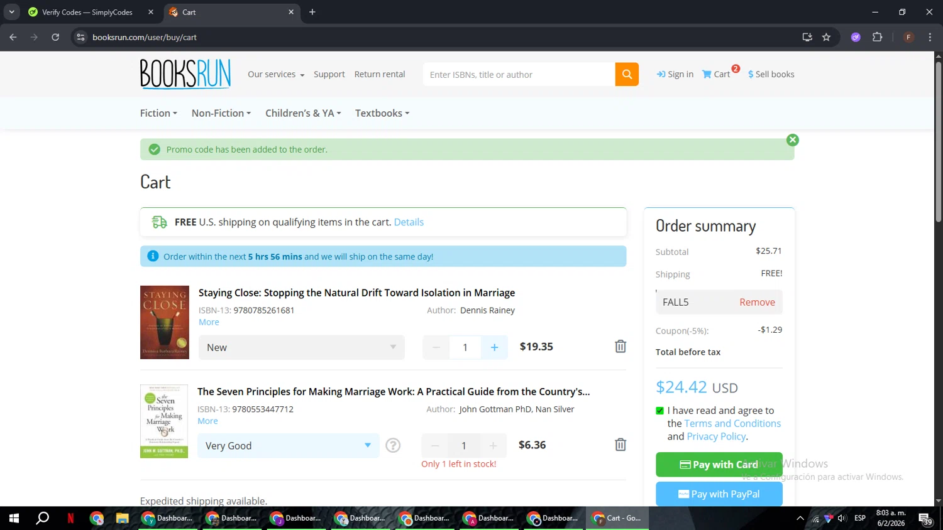Open the Privacy Policy link
The height and width of the screenshot is (530, 943).
pyautogui.click(x=716, y=436)
